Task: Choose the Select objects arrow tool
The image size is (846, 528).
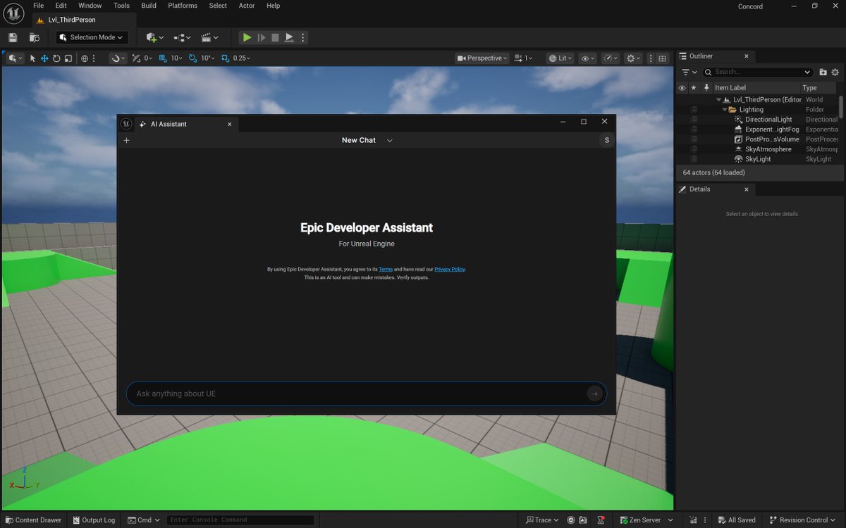Action: coord(32,58)
